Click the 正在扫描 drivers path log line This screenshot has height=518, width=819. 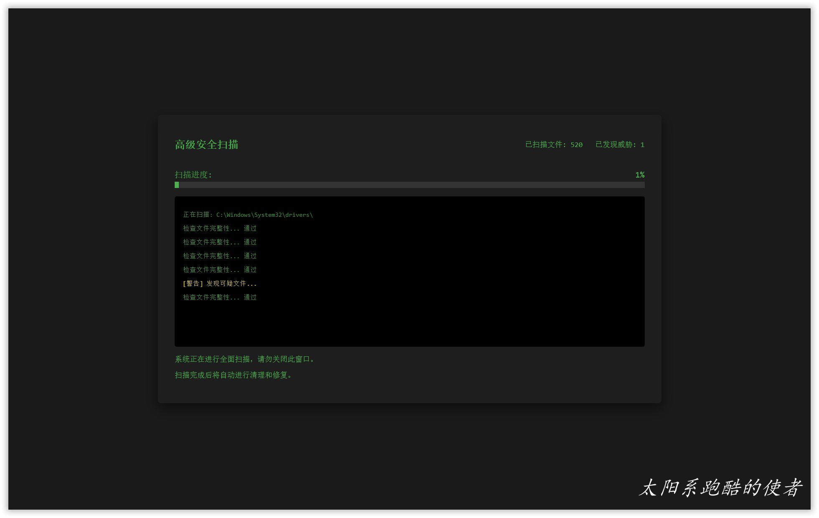(247, 215)
